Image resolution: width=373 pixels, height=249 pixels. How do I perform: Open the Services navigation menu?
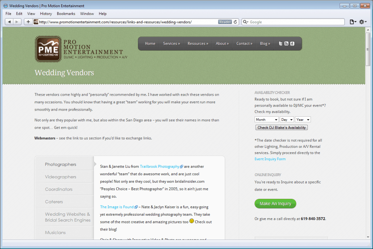coord(171,43)
